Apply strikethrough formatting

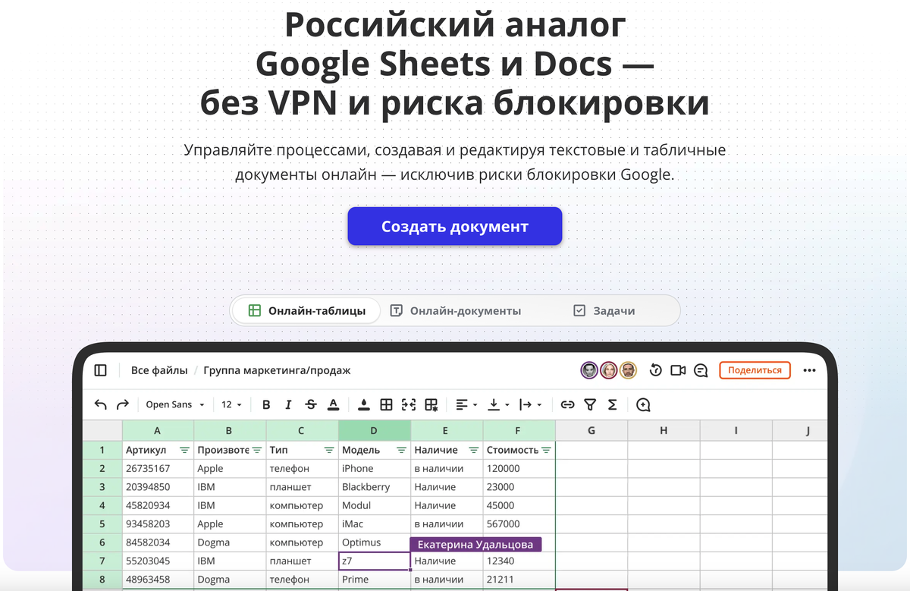tap(310, 404)
